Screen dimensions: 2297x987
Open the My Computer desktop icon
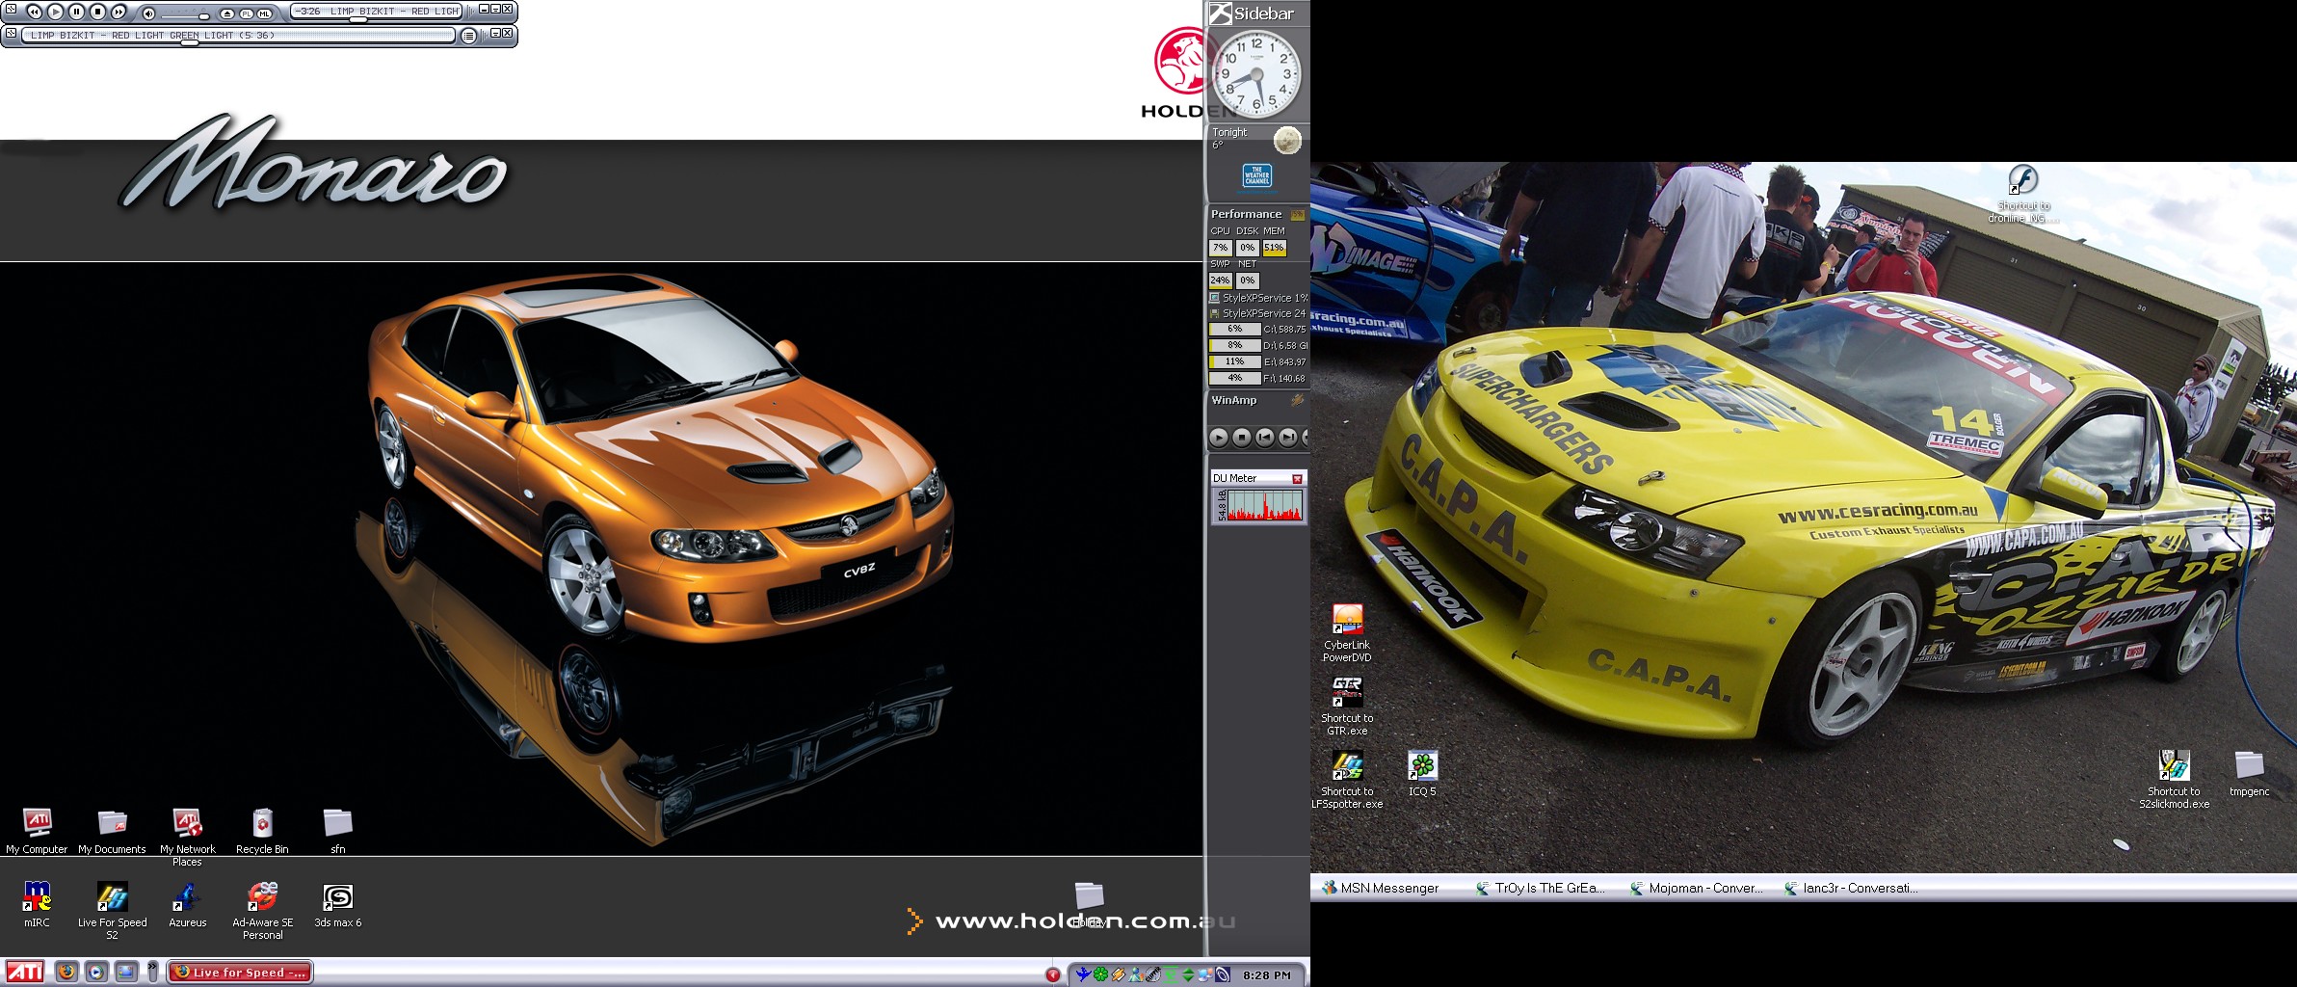(x=37, y=831)
